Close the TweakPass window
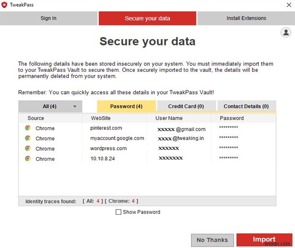This screenshot has width=295, height=248. tap(289, 5)
